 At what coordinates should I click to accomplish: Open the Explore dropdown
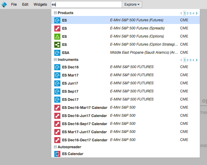coord(132,4)
